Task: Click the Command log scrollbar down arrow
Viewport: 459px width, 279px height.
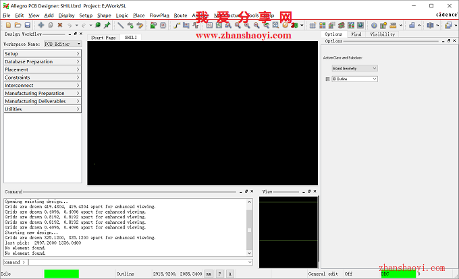Action: (x=249, y=253)
